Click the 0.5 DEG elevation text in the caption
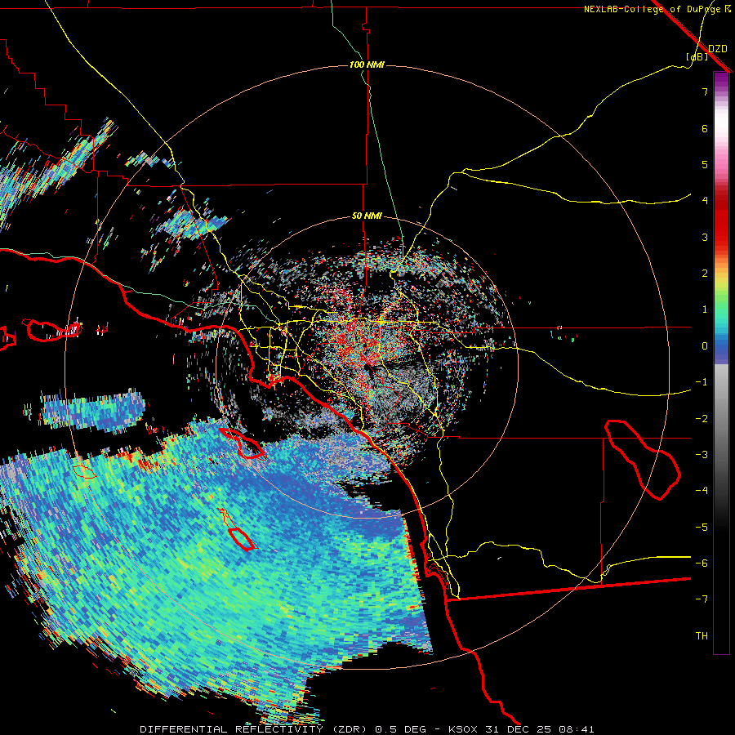Screen dimensions: 735x735 click(x=400, y=729)
